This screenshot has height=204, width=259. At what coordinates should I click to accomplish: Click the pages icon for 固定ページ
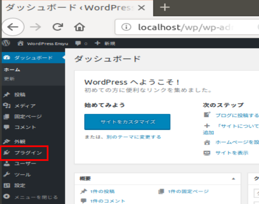6,116
